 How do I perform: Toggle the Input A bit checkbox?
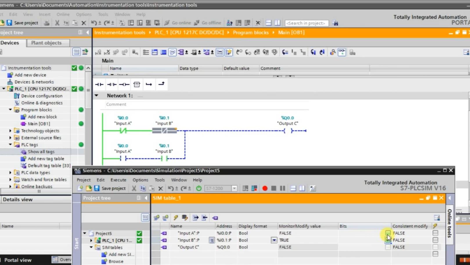coord(388,233)
